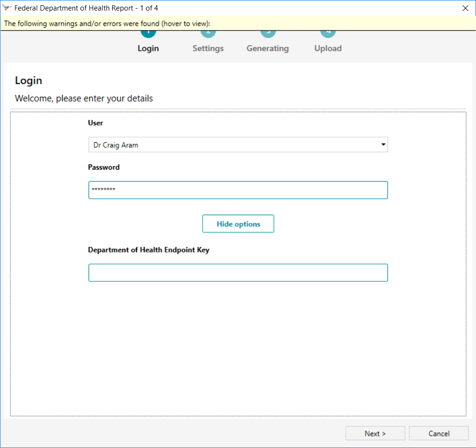Viewport: 476px width, 448px height.
Task: Select the Login step label
Action: click(x=148, y=48)
